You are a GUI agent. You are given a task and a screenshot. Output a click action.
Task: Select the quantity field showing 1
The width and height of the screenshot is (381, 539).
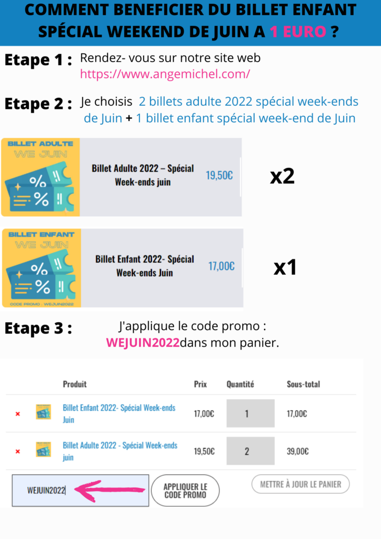click(x=250, y=413)
